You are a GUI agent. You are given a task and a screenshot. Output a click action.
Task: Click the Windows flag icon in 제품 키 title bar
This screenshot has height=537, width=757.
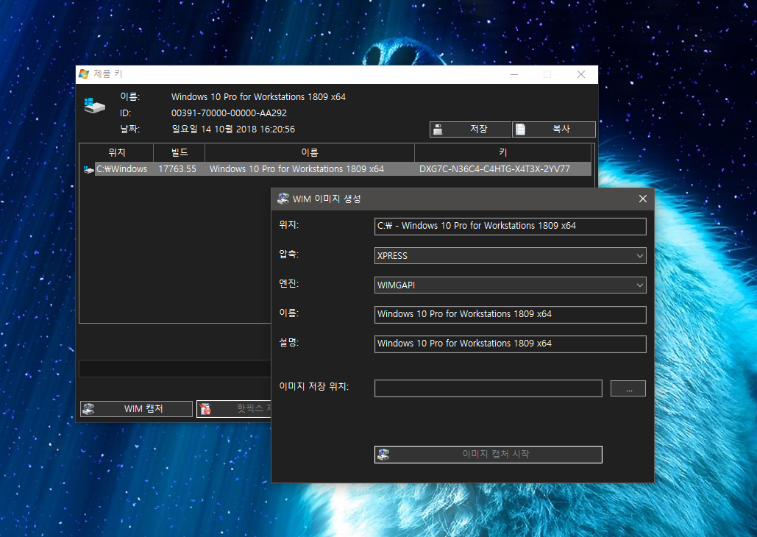(84, 74)
